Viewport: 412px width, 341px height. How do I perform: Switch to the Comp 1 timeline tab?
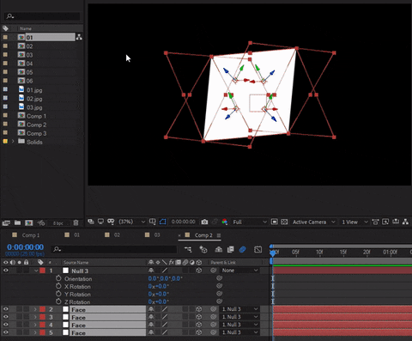[x=30, y=235]
